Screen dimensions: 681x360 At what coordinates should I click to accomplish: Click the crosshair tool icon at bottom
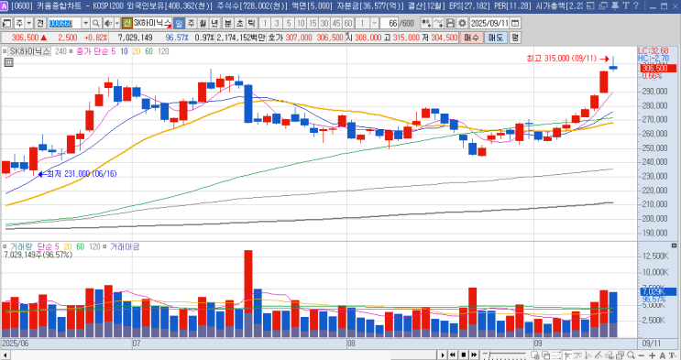pos(567,355)
